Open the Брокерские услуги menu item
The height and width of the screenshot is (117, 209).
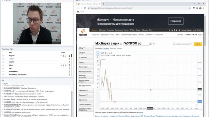(x=108, y=35)
